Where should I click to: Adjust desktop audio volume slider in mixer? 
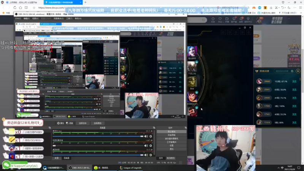tap(98, 155)
